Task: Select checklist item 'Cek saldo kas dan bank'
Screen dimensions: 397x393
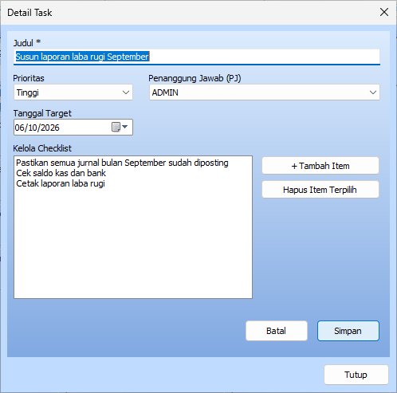Action: (x=61, y=173)
